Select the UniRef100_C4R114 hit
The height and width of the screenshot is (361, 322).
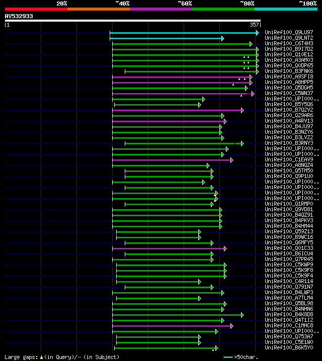[289, 281]
